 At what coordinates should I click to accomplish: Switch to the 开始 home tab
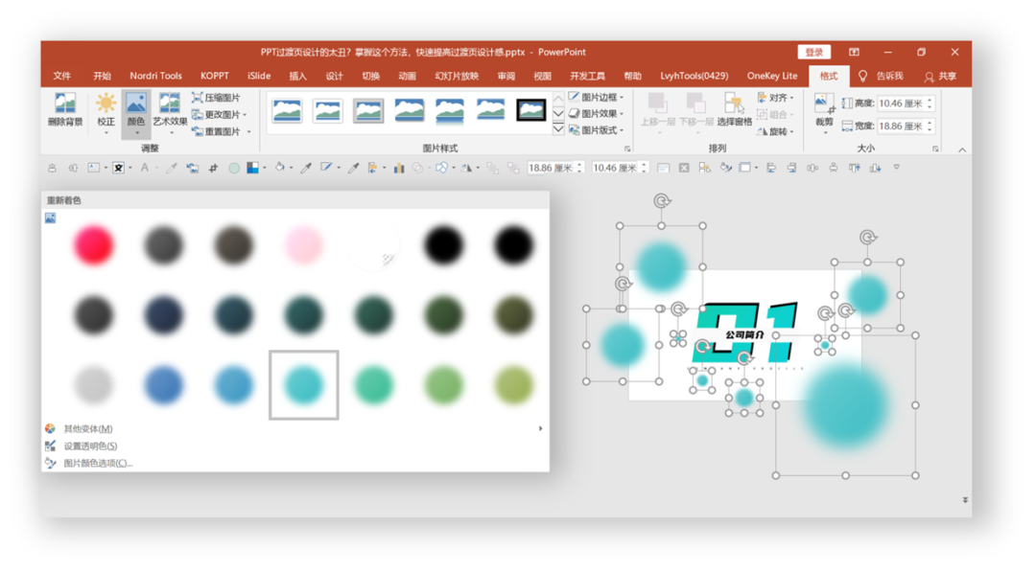[102, 76]
